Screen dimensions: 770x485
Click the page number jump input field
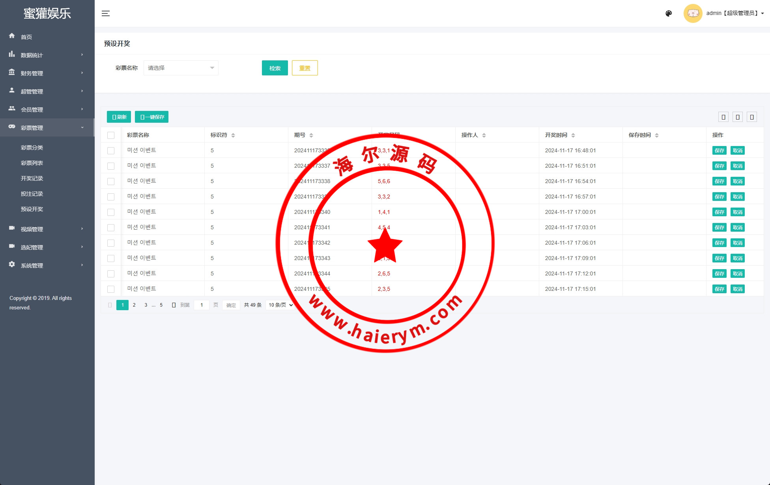point(202,305)
